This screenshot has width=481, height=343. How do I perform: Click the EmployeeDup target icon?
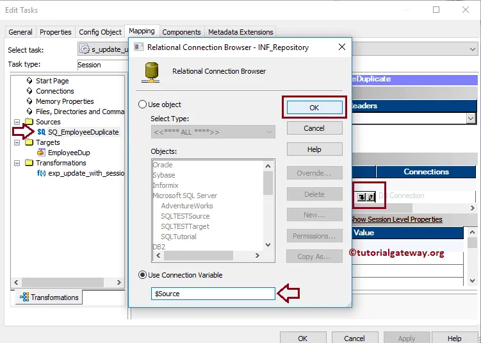[x=41, y=153]
